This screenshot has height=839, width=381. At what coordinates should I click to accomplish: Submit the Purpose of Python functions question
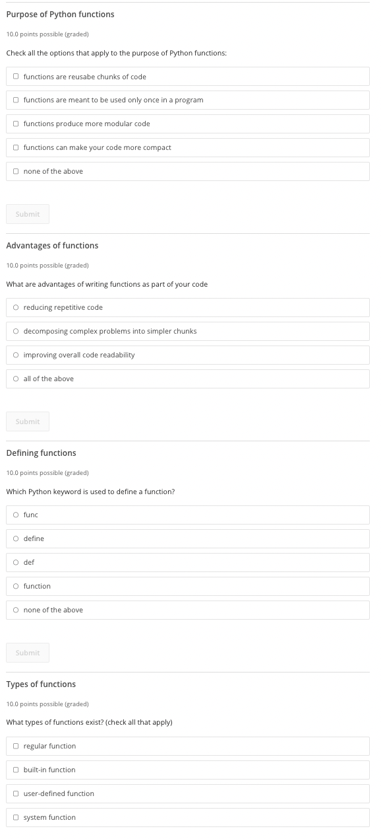[x=27, y=213]
